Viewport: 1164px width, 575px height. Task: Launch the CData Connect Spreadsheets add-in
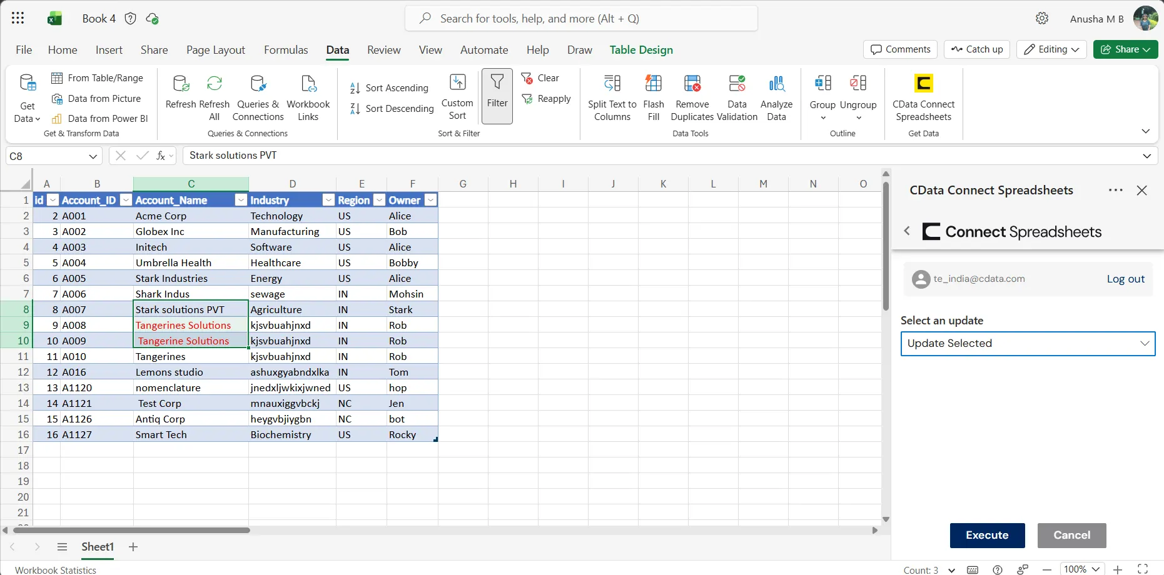click(923, 97)
